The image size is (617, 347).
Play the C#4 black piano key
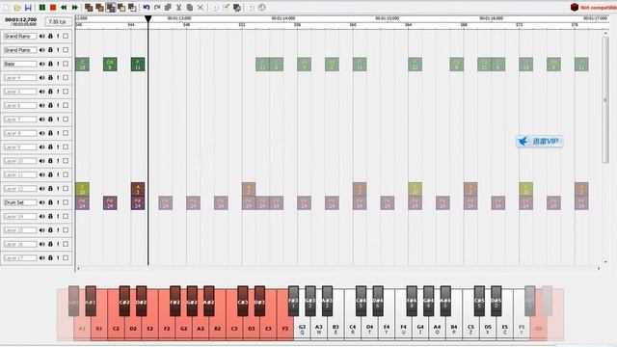tap(361, 301)
